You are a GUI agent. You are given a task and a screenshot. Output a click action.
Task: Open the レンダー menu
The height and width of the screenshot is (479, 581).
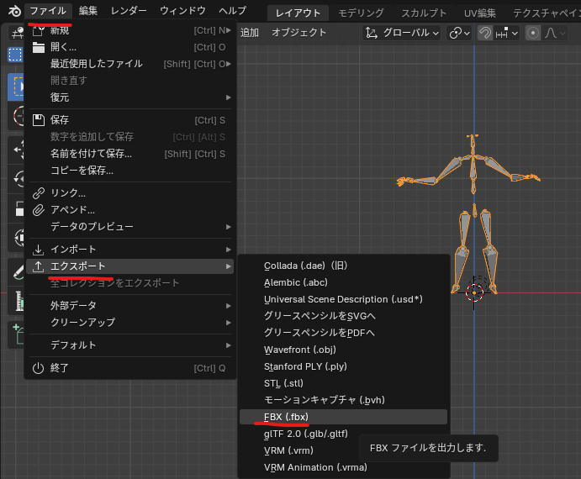click(129, 11)
